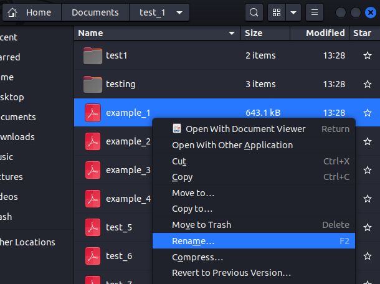Screen dimensions: 380x284
Task: Click the test1 folder icon
Action: point(93,55)
